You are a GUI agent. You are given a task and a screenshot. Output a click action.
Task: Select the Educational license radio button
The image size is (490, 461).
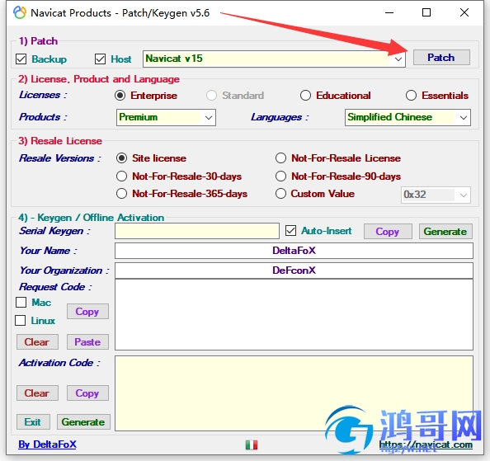[x=305, y=96]
